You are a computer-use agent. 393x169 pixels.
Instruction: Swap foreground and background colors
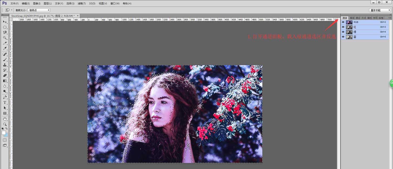click(7, 129)
